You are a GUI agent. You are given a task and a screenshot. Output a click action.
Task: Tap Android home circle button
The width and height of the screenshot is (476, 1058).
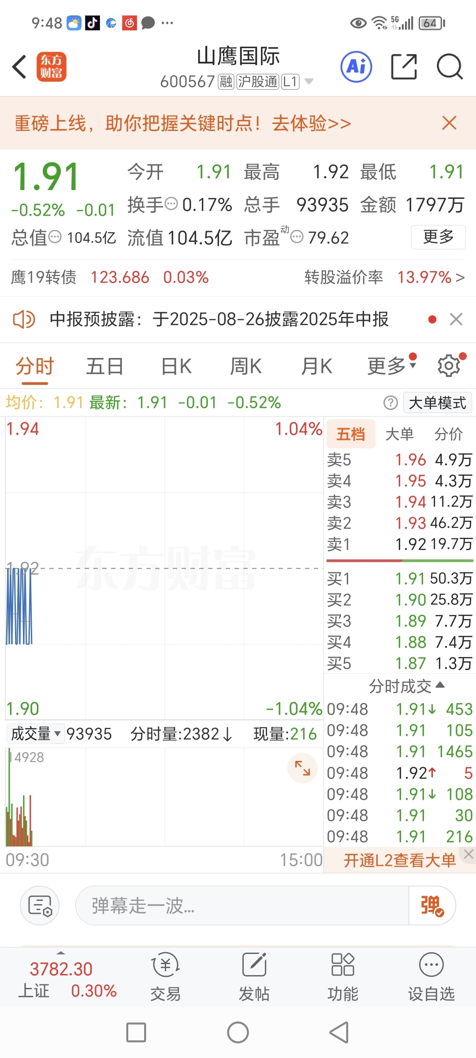(x=238, y=1032)
